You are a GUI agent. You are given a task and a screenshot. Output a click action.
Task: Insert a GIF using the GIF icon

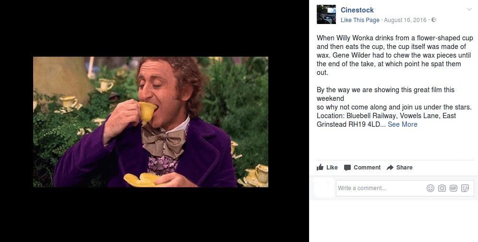click(454, 188)
